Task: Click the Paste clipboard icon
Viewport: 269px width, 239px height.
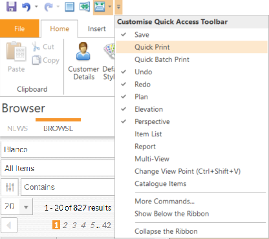Action: coord(16,51)
